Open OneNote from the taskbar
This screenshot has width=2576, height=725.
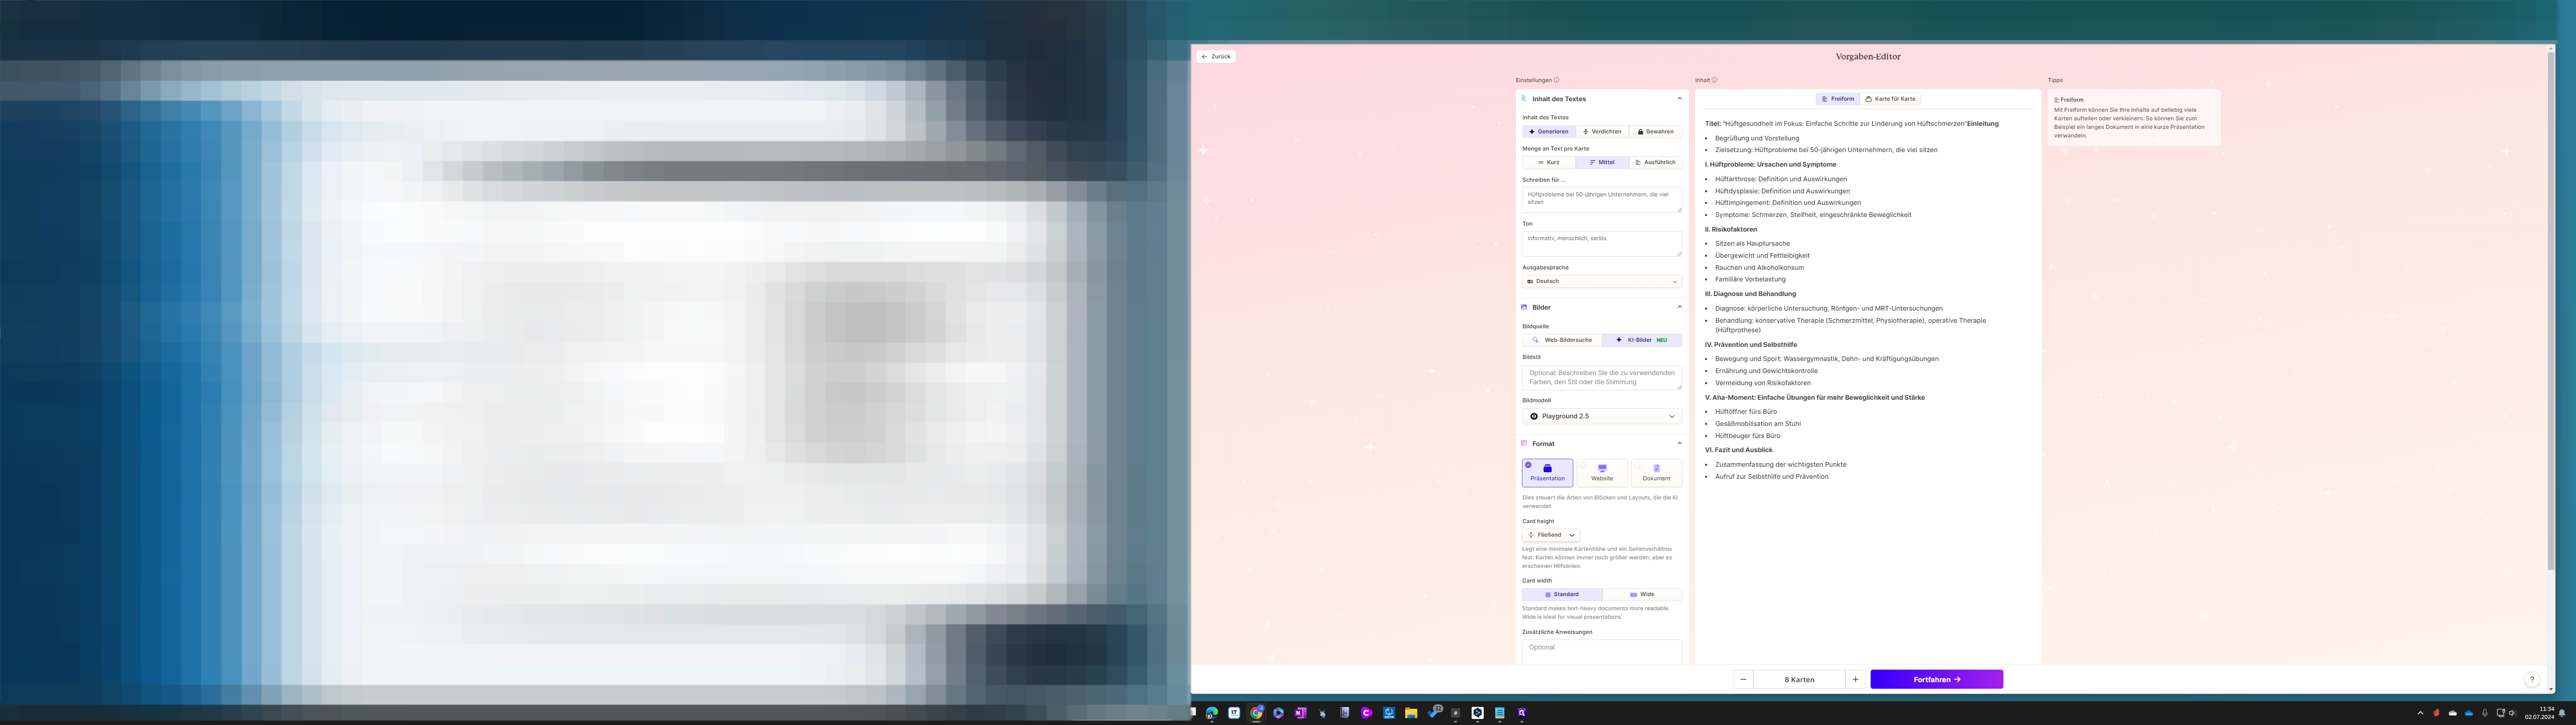[1300, 713]
